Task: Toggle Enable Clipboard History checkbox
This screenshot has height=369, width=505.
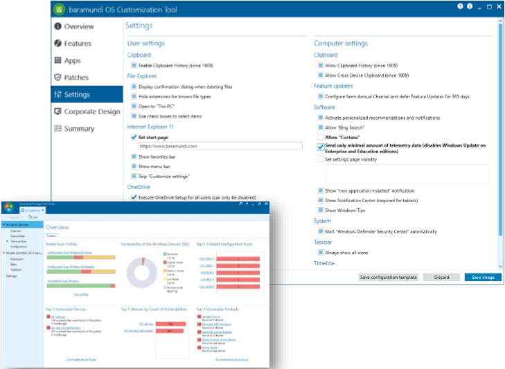Action: [134, 65]
